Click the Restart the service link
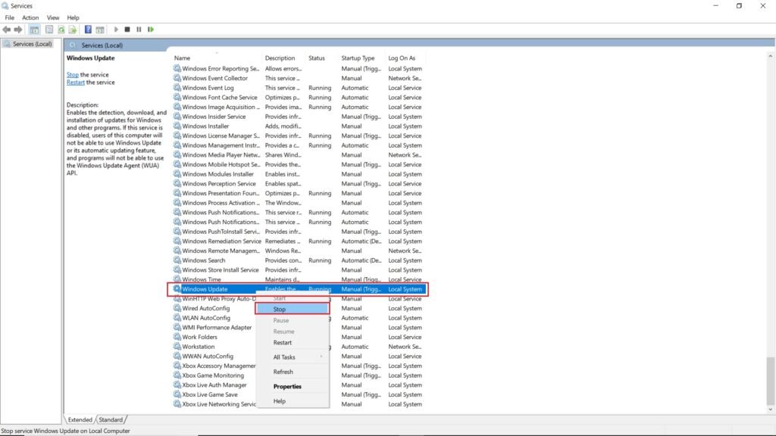The width and height of the screenshot is (776, 436). pyautogui.click(x=76, y=83)
